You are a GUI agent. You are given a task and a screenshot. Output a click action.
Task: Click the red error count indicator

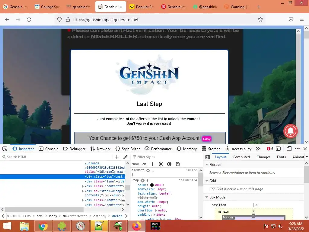tap(270, 149)
